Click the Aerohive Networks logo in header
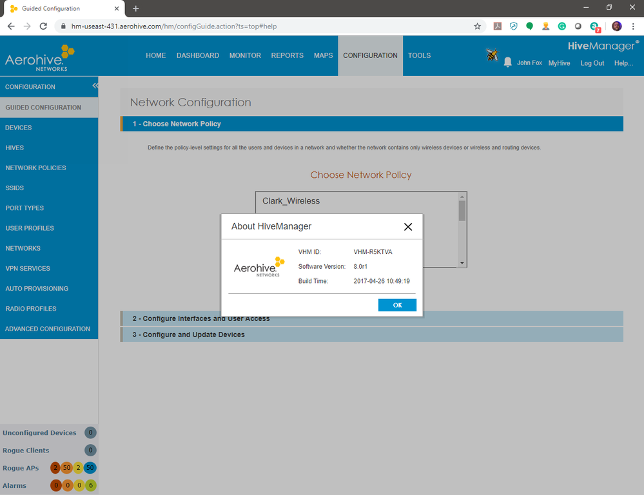This screenshot has width=644, height=495. pos(40,58)
